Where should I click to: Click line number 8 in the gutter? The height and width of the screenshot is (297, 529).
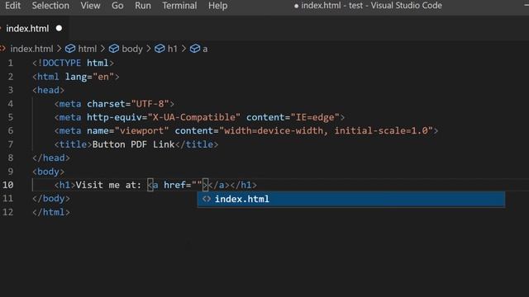[x=11, y=158]
